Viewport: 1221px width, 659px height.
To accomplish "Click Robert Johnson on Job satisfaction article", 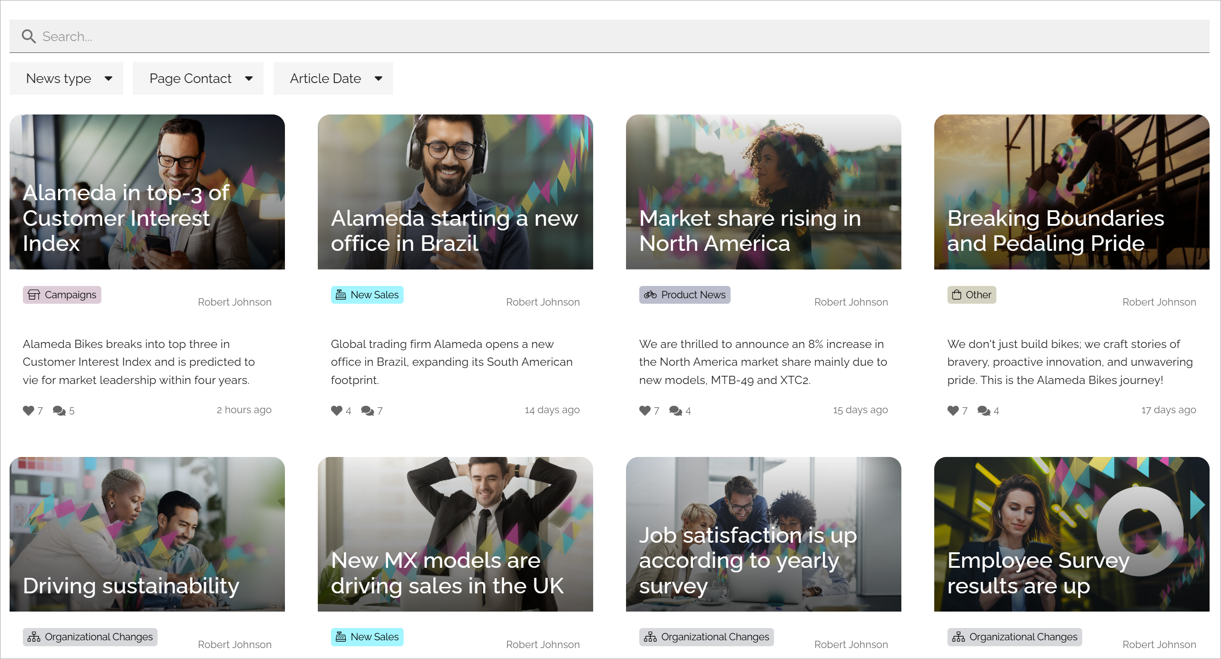I will (x=851, y=644).
